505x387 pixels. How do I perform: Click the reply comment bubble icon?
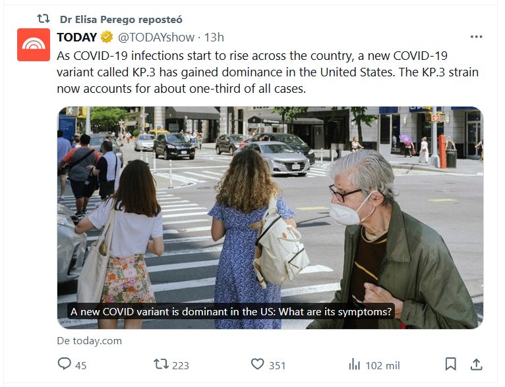(x=64, y=364)
